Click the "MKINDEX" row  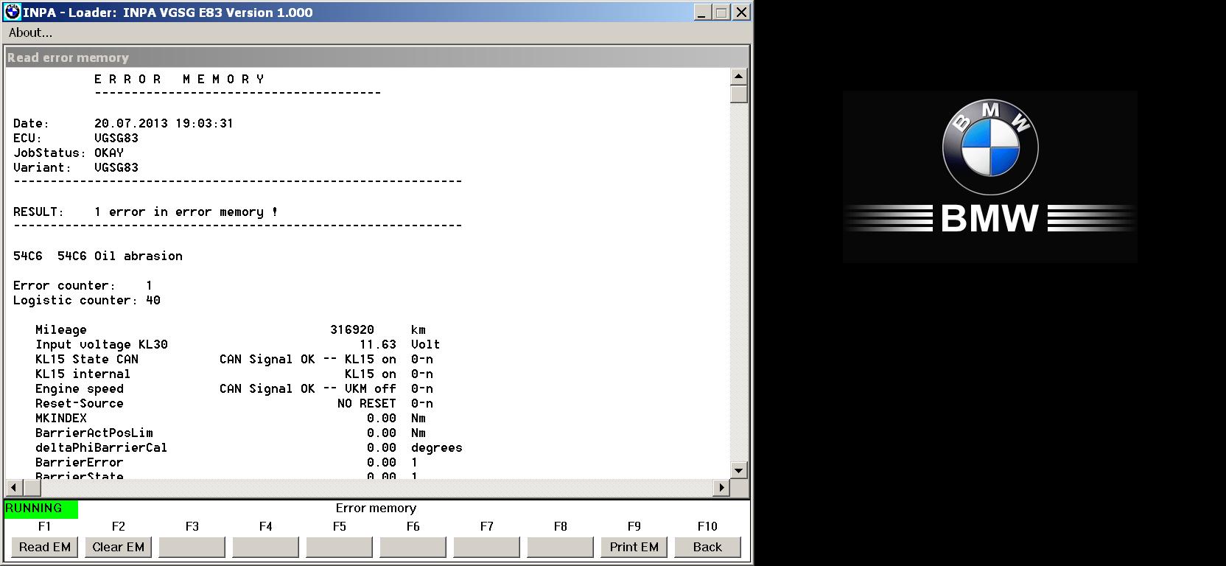231,418
